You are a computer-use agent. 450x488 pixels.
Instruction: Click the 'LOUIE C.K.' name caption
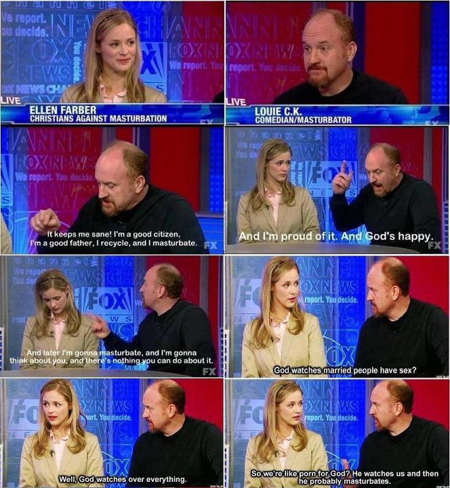[279, 111]
